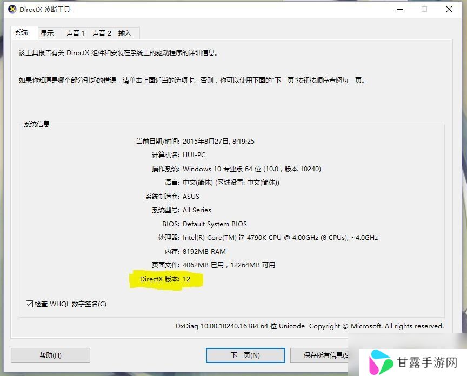Click the maximize window button
The image size is (467, 376).
pos(424,10)
